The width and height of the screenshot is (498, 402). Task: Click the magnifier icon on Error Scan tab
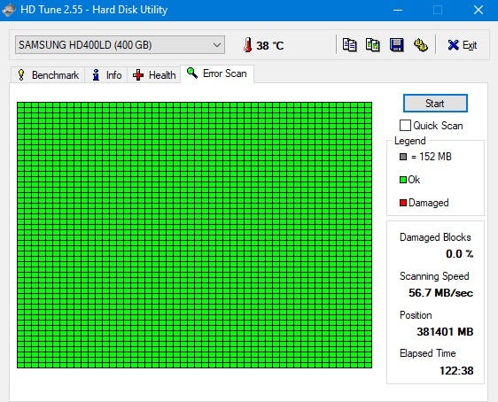[x=192, y=73]
